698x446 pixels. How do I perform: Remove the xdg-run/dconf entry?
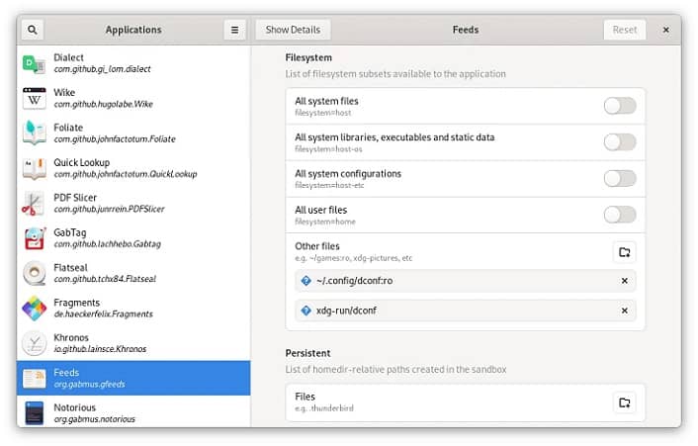click(x=625, y=311)
